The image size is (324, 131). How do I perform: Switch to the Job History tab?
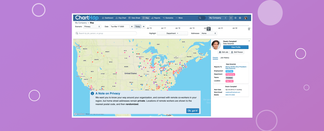225,58
